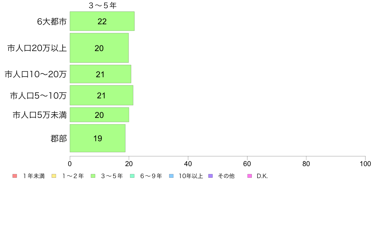Click the pink D.K. legend swatch

coord(250,176)
